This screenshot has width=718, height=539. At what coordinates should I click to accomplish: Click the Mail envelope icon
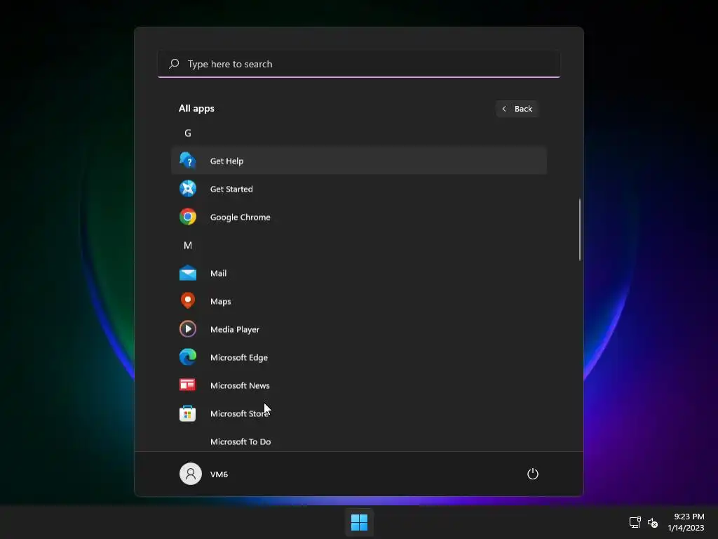pyautogui.click(x=188, y=273)
